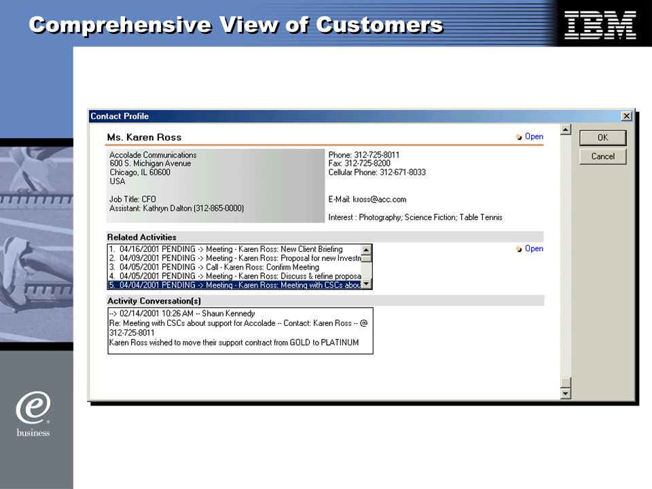Screen dimensions: 652x489
Task: Click the e-business logo
Action: (x=33, y=414)
